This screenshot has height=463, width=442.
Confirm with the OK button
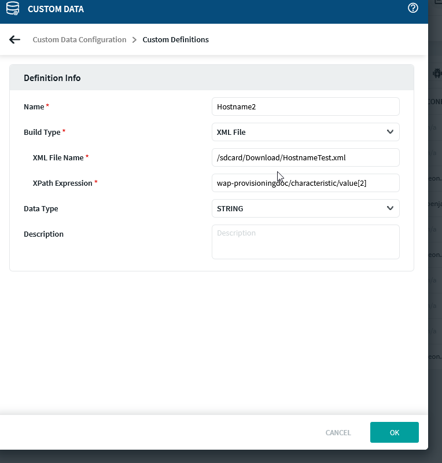click(394, 432)
